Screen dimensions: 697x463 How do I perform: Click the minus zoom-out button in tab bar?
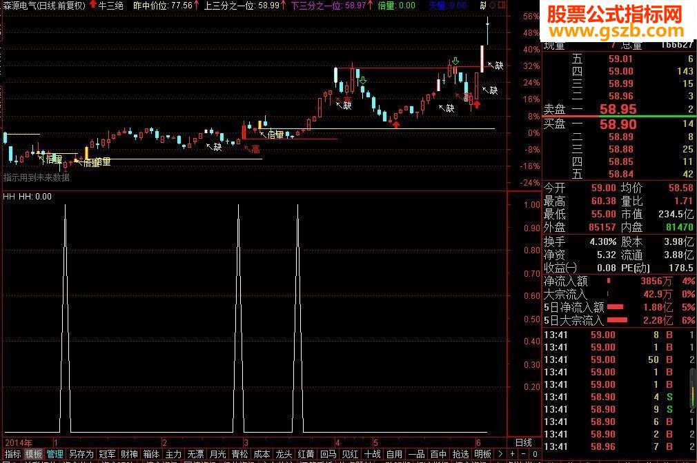point(524,454)
